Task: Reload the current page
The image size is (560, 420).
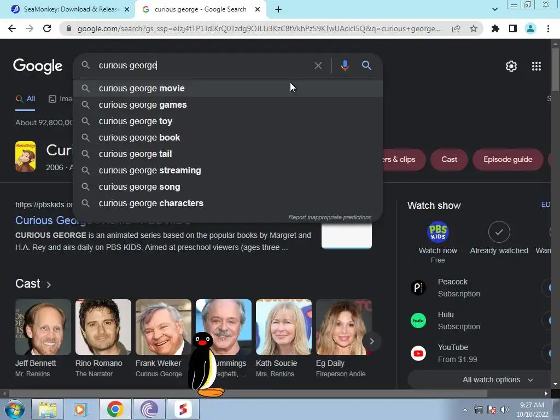Action: pyautogui.click(x=47, y=28)
